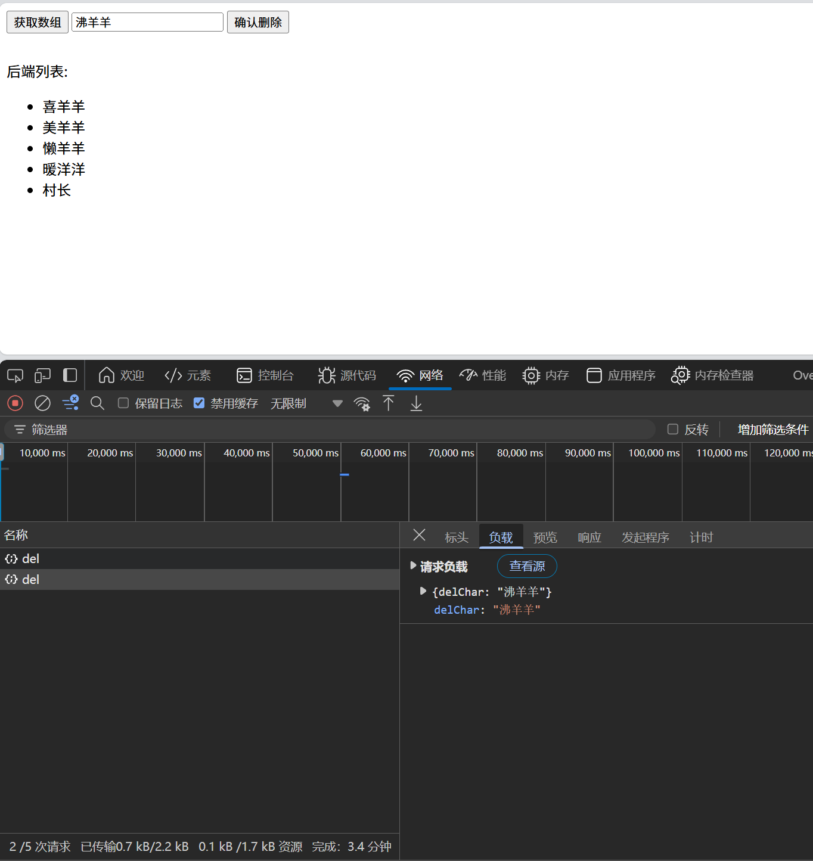This screenshot has height=861, width=813.
Task: Click the inspect element picker icon
Action: pyautogui.click(x=15, y=375)
